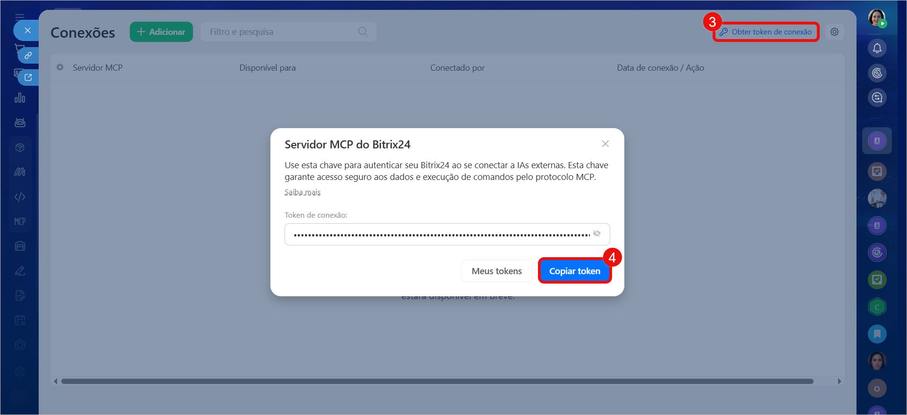Click Obter token de conexão
Image resolution: width=907 pixels, height=415 pixels.
(766, 32)
